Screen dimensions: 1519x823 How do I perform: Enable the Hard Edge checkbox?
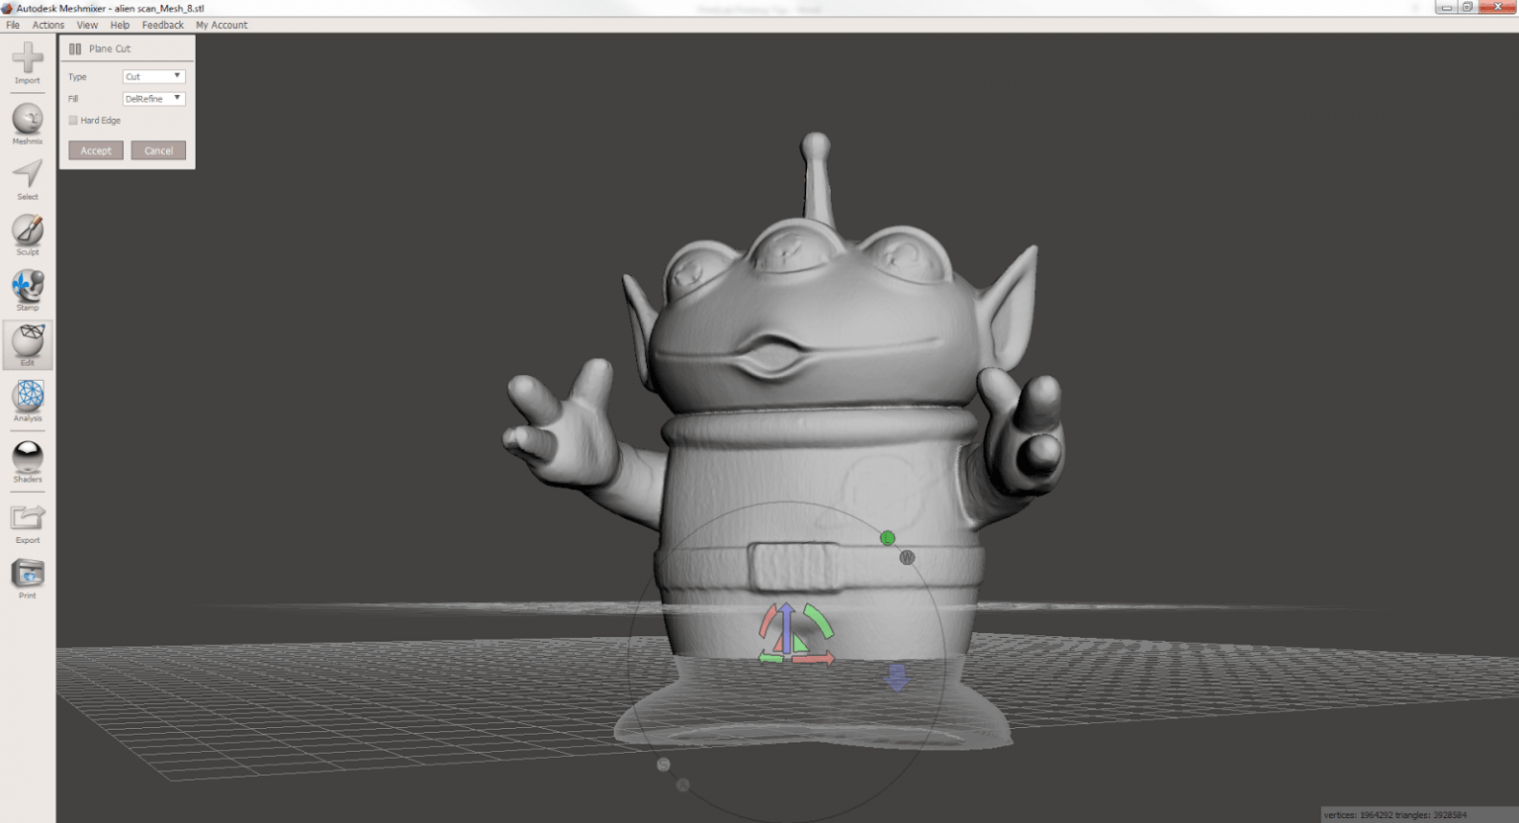click(x=73, y=121)
